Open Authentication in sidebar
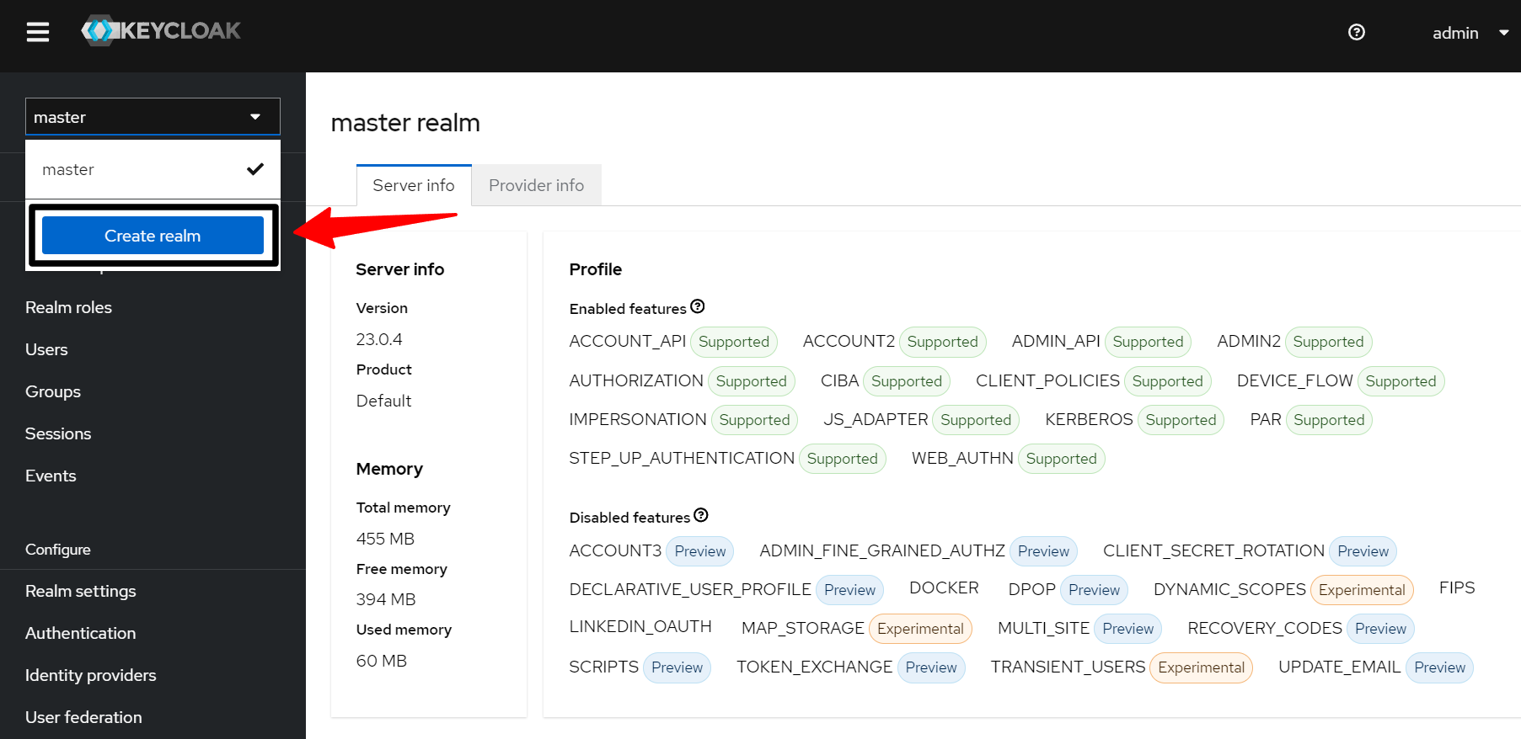The image size is (1521, 739). click(x=80, y=633)
